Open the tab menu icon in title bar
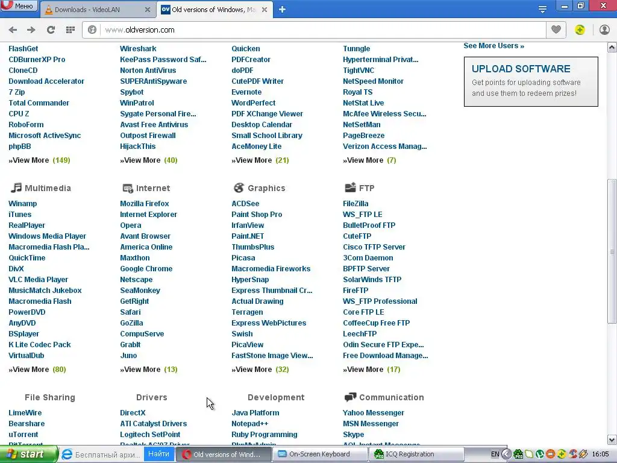617x463 pixels. coord(542,10)
